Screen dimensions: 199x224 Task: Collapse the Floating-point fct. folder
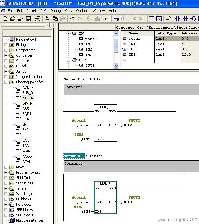[x=6, y=82]
